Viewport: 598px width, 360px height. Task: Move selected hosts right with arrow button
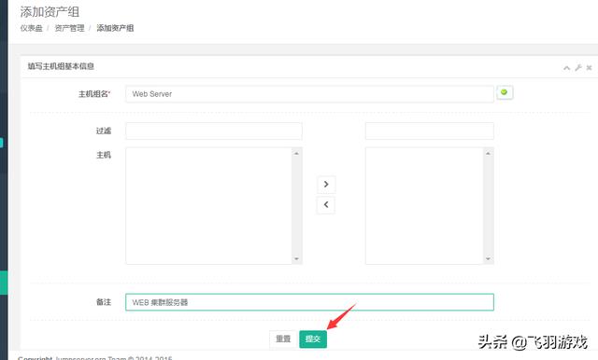pos(326,184)
